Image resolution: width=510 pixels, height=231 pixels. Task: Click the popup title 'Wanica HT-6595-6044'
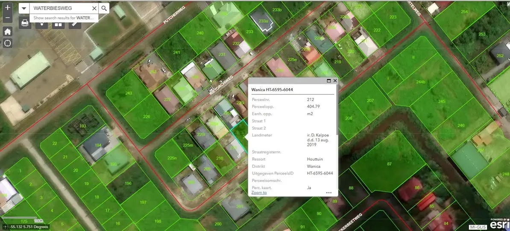click(272, 89)
